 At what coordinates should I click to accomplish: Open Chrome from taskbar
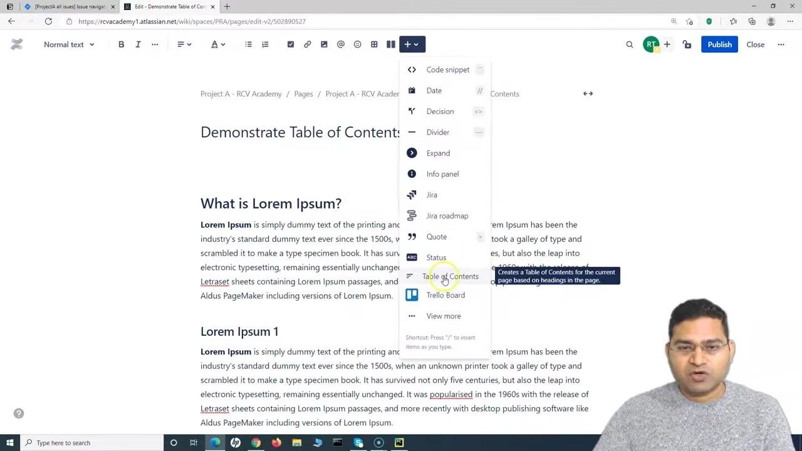256,443
